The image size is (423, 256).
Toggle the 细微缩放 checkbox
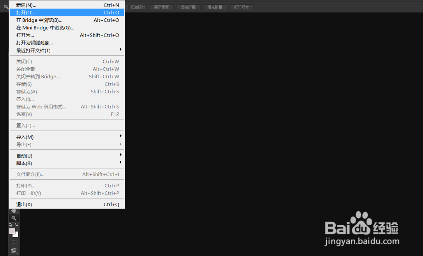(127, 7)
